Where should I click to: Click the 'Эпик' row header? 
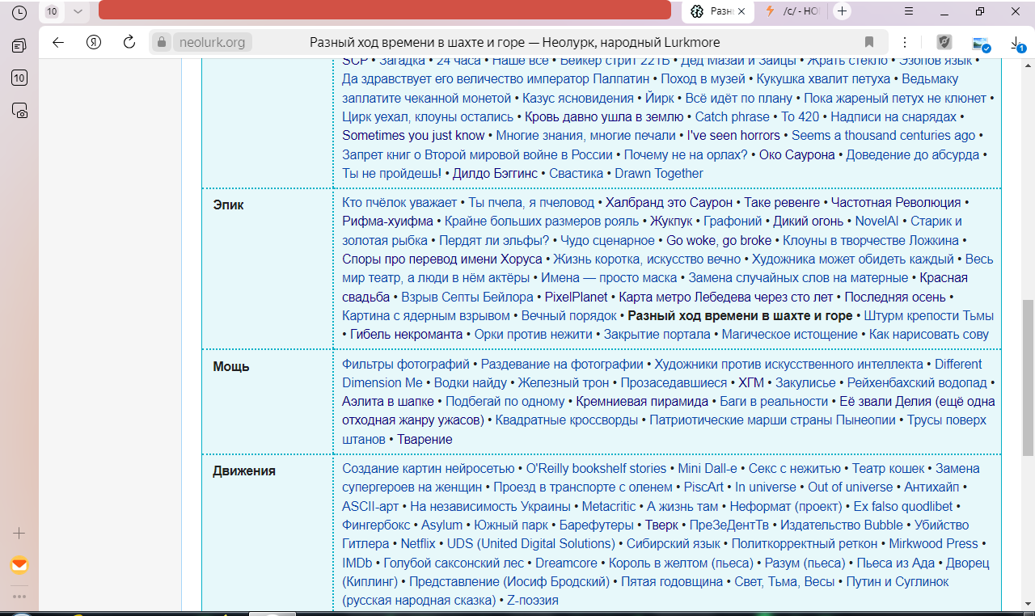coord(228,205)
